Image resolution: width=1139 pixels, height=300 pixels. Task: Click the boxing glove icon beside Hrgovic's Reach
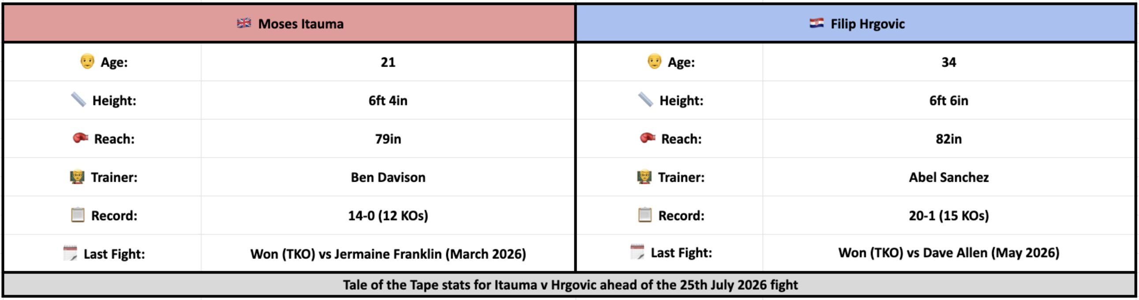point(648,138)
